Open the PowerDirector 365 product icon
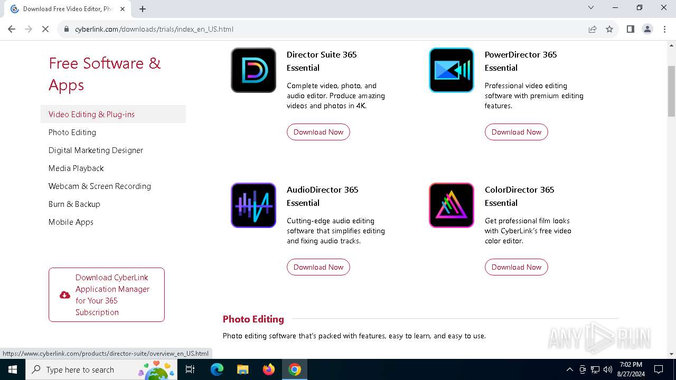The width and height of the screenshot is (676, 380). [452, 70]
